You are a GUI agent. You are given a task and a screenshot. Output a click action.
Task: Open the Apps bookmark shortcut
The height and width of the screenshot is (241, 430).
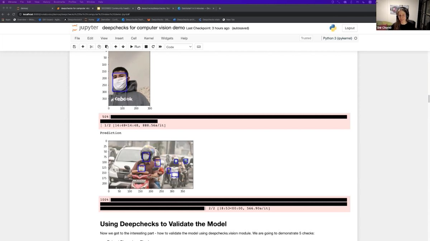(x=6, y=20)
